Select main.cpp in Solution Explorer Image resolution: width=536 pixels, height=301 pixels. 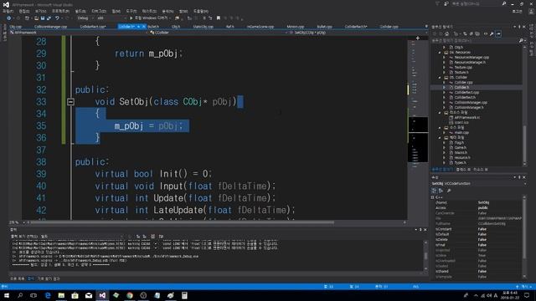point(461,133)
